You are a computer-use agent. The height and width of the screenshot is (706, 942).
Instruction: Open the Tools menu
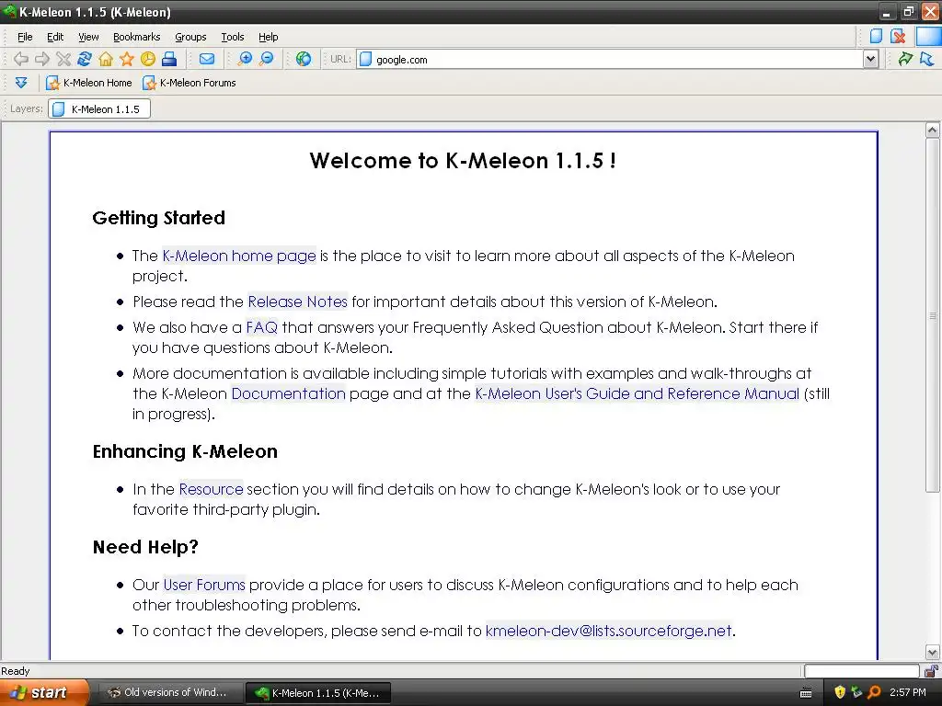pos(233,37)
